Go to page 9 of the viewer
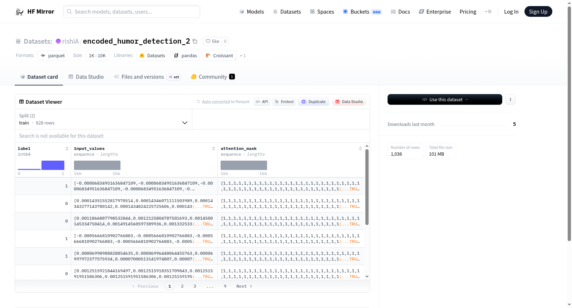This screenshot has height=308, width=572. pyautogui.click(x=225, y=286)
